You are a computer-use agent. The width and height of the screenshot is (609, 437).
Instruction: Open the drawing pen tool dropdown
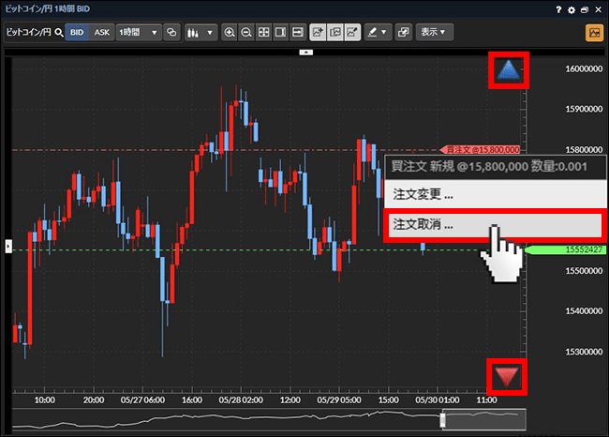(x=378, y=32)
